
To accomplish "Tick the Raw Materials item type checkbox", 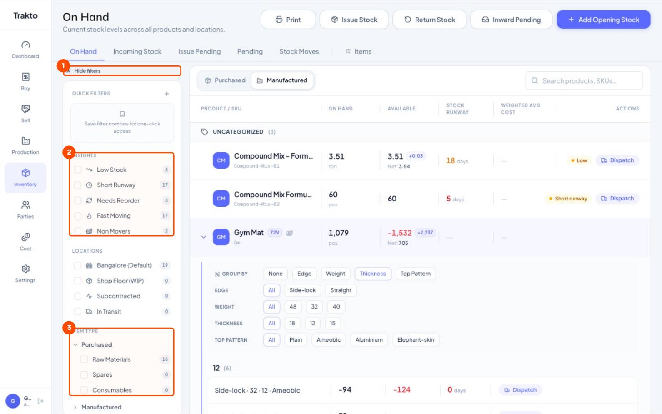I will tap(84, 359).
